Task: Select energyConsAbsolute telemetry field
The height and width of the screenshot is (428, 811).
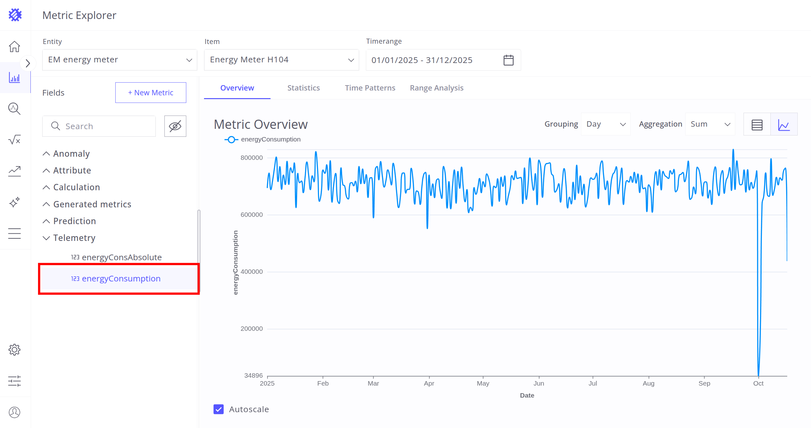Action: coord(122,257)
